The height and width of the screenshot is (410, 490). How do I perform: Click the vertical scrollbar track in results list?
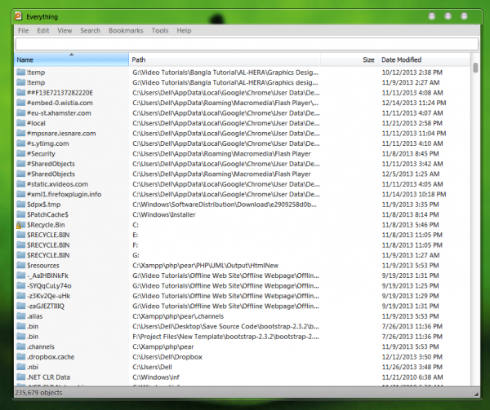coord(475,245)
